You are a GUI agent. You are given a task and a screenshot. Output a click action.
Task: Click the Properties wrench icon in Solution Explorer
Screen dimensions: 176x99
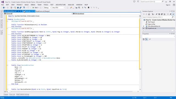click(170, 14)
